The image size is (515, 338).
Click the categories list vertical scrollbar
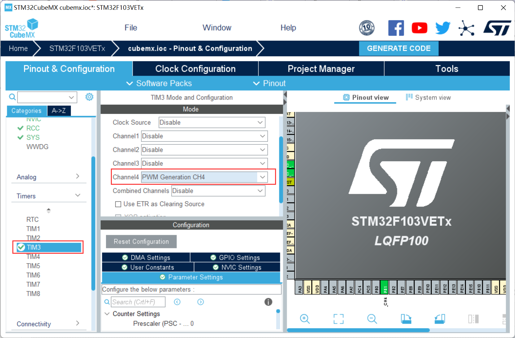(93, 224)
